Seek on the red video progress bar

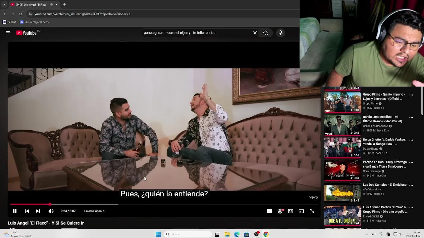pyautogui.click(x=164, y=204)
